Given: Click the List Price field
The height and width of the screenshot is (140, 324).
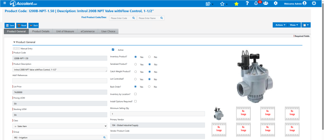Looking at the screenshot, I should tap(60, 92).
